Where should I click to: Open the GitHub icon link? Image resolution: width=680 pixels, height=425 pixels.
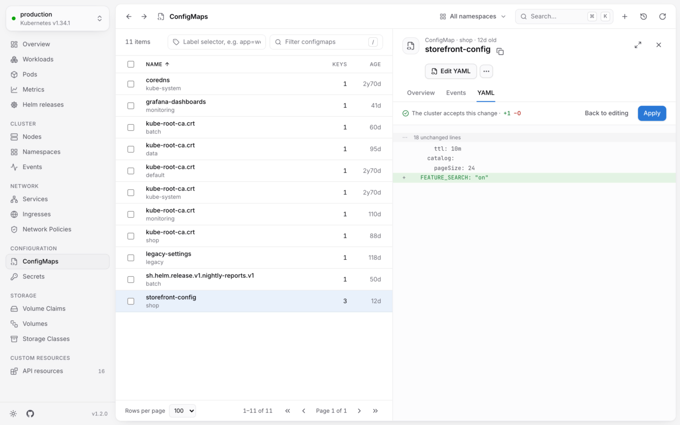30,414
